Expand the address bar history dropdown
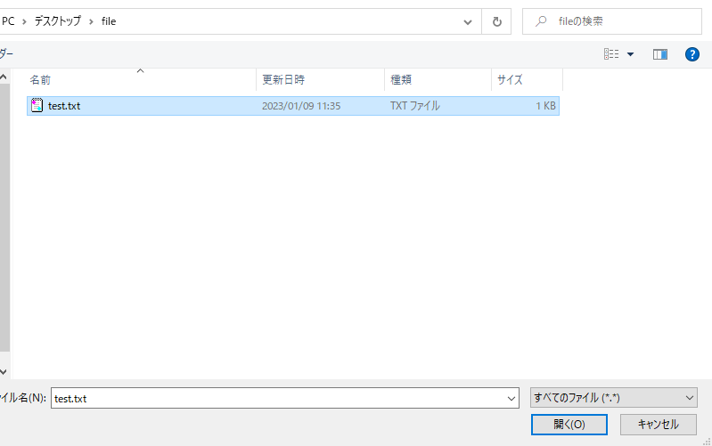Screen dimensions: 712x446 [467, 21]
